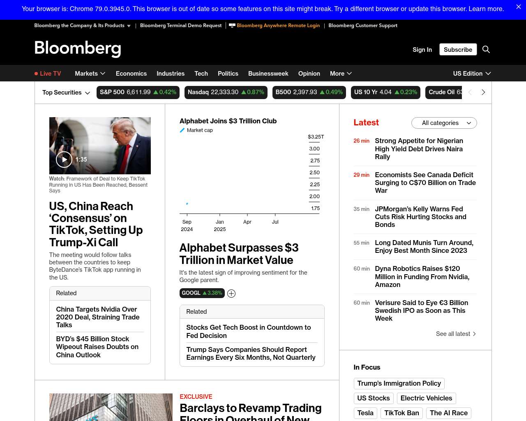Open Bloomberg Customer Support link
Screen dimensions: 526x421
(x=363, y=25)
